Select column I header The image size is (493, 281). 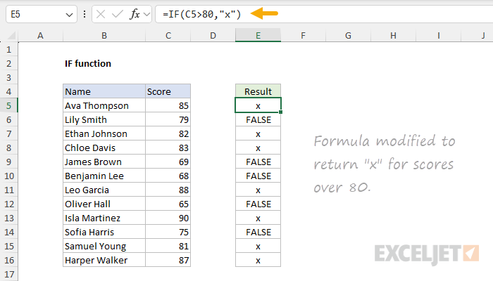coord(438,35)
